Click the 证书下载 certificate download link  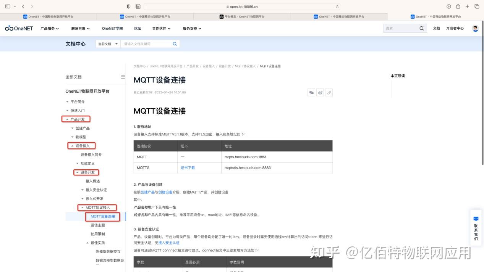(x=188, y=167)
